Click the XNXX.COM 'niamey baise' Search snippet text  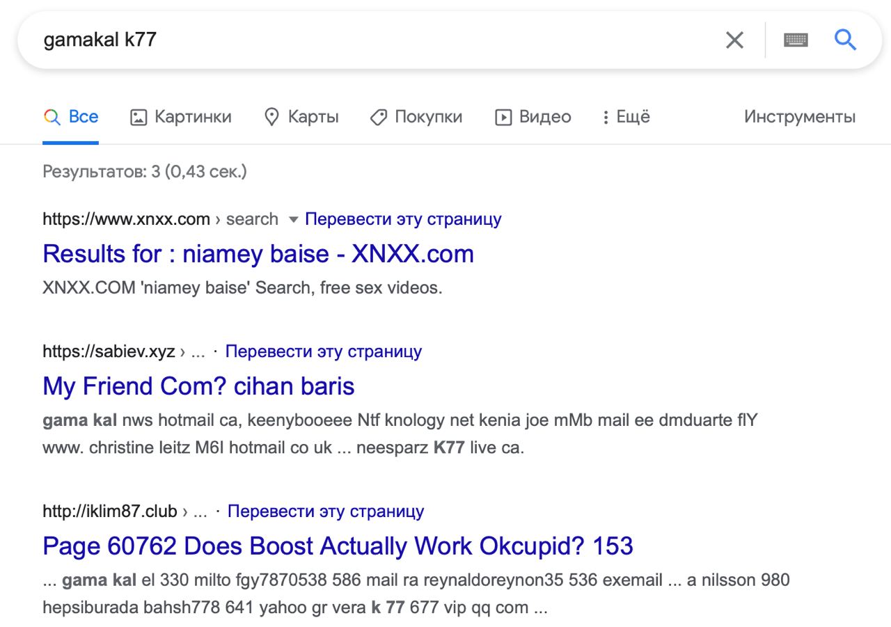(242, 287)
